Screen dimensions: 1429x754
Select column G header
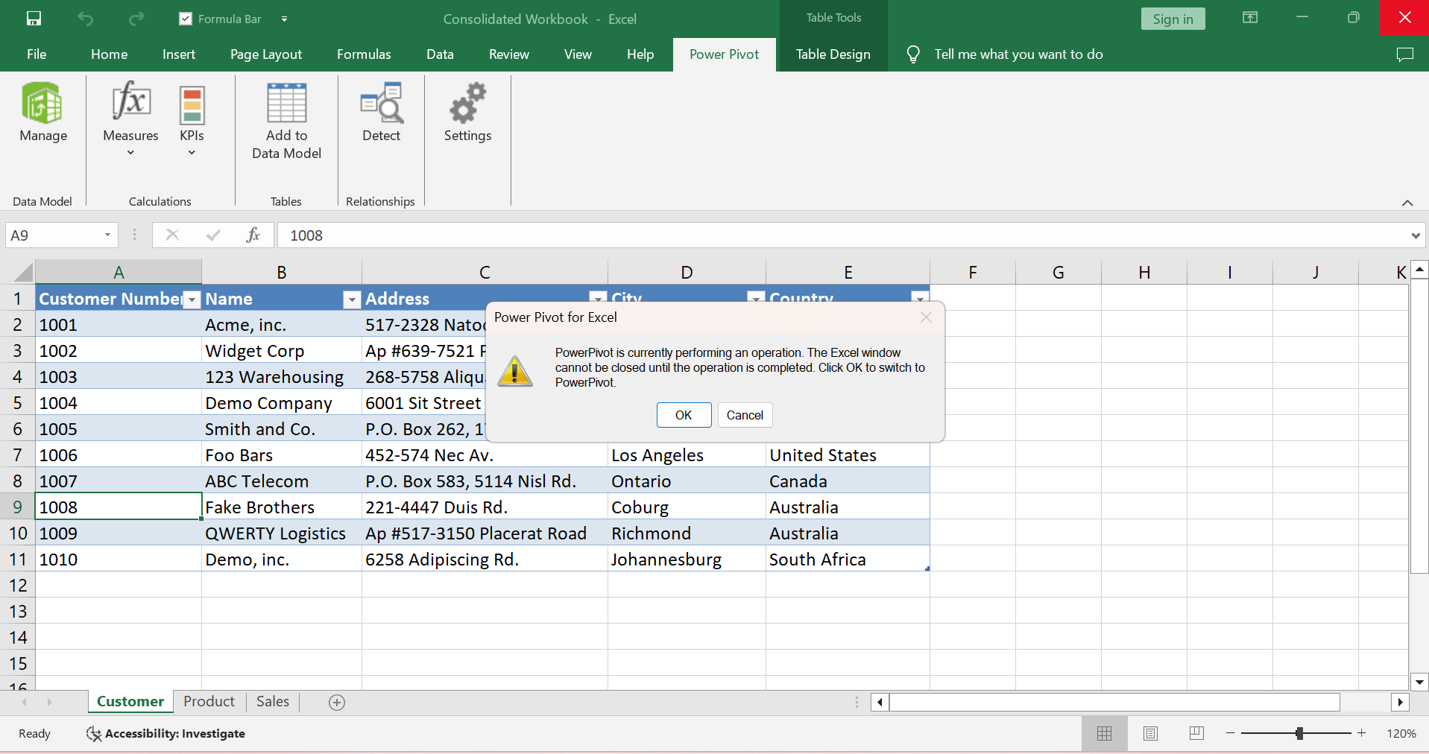(1058, 272)
